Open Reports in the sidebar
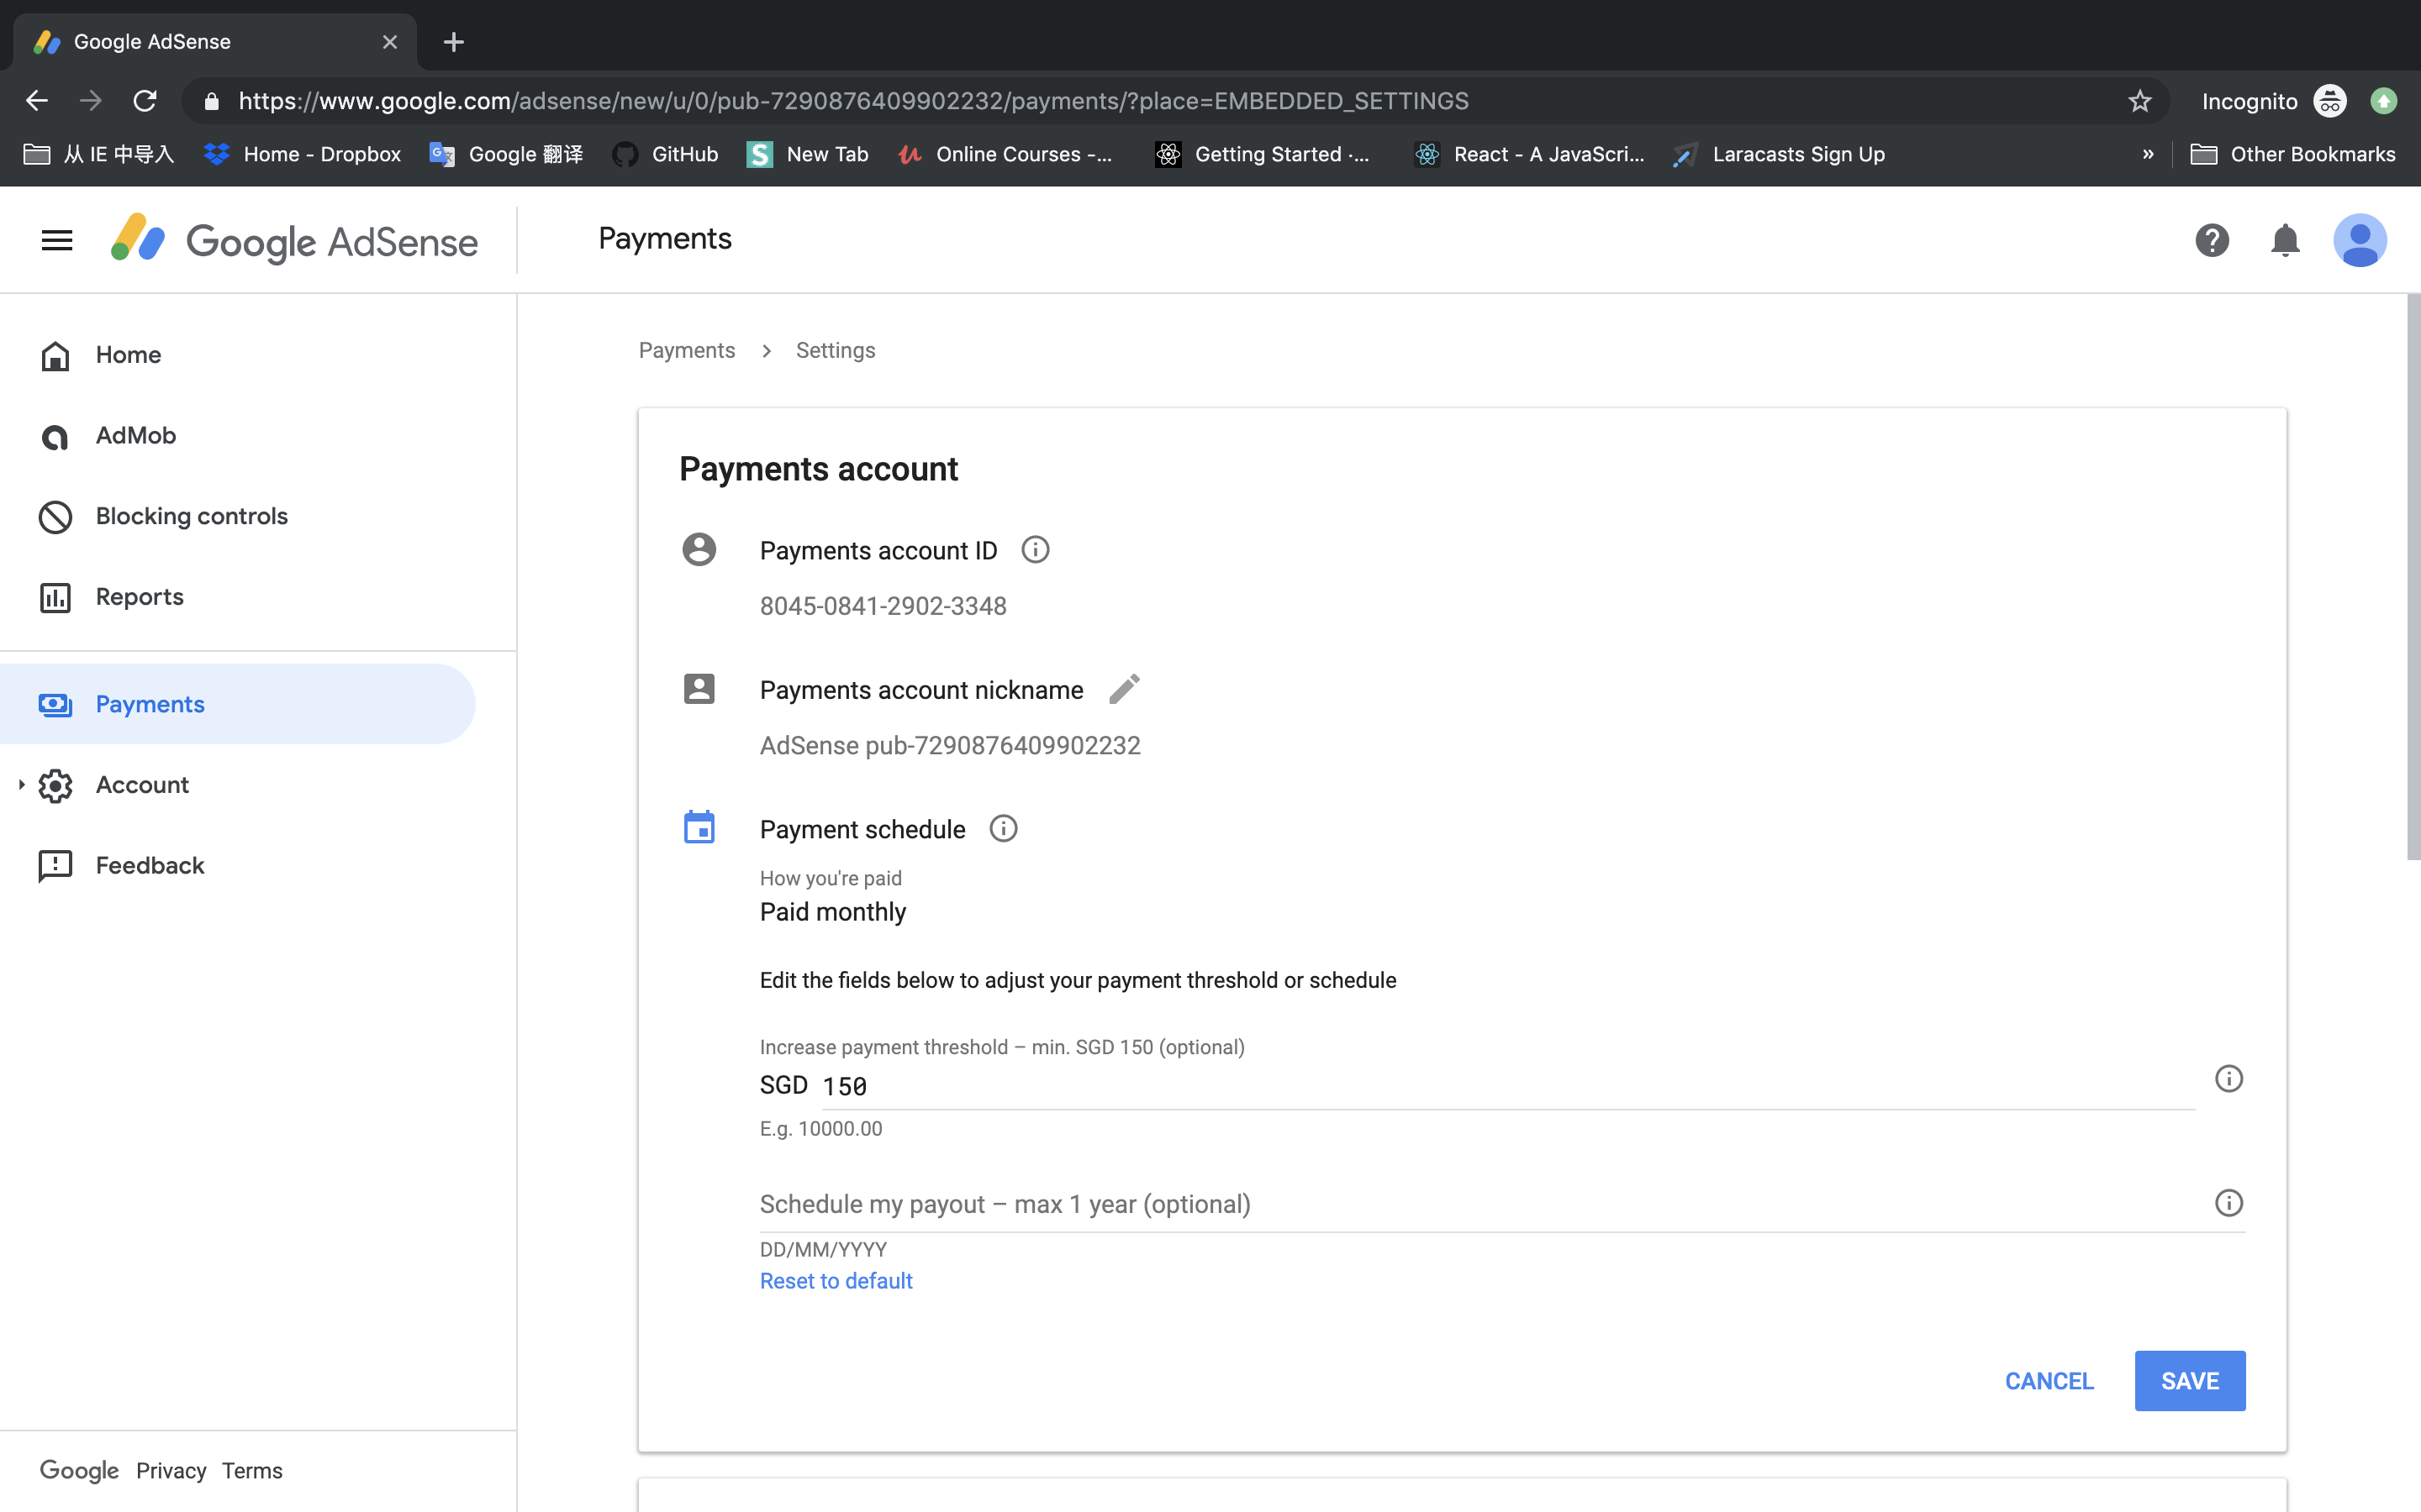The width and height of the screenshot is (2421, 1512). click(139, 597)
